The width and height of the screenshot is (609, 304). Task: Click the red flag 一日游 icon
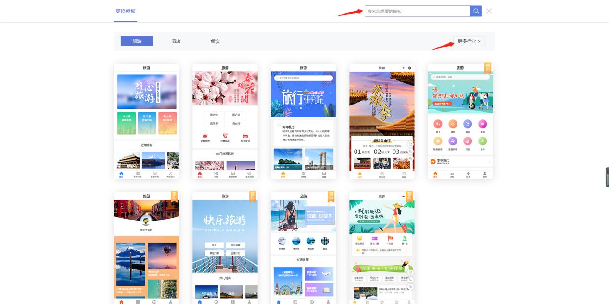pos(390,238)
